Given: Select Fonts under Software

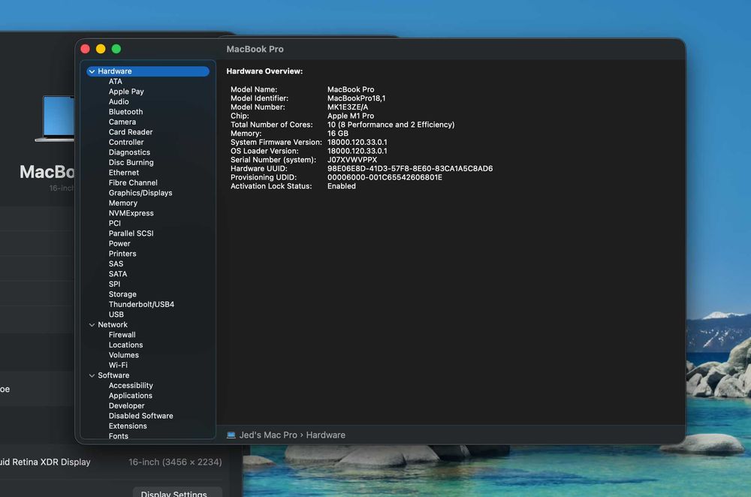Looking at the screenshot, I should pyautogui.click(x=119, y=435).
